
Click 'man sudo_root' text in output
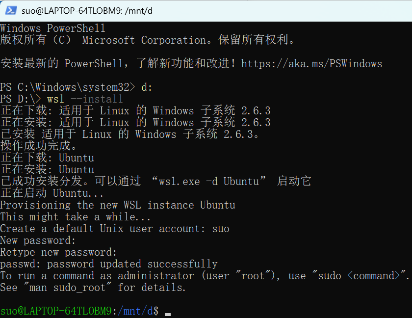pos(67,288)
